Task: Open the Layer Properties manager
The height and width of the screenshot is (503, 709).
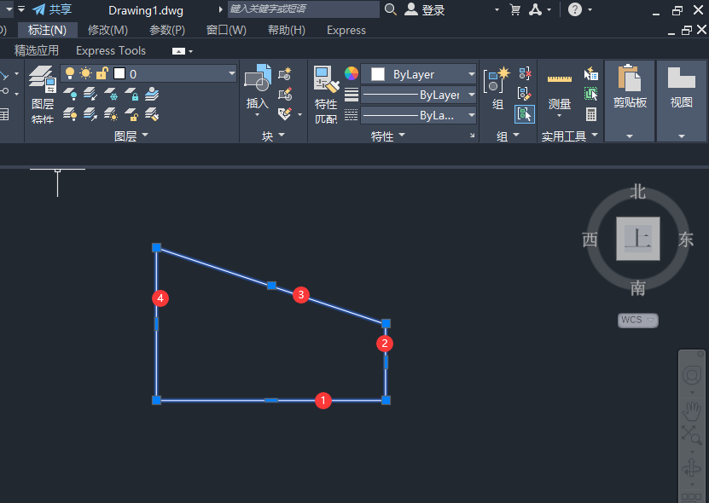Action: (x=43, y=94)
